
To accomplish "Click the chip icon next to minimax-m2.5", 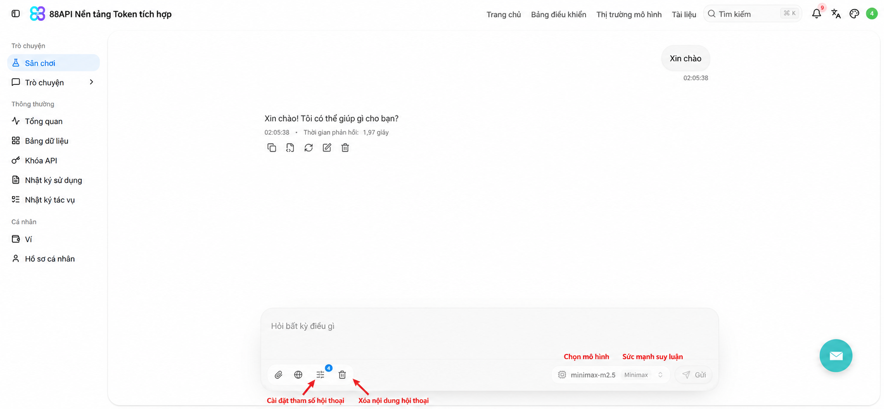I will [562, 375].
